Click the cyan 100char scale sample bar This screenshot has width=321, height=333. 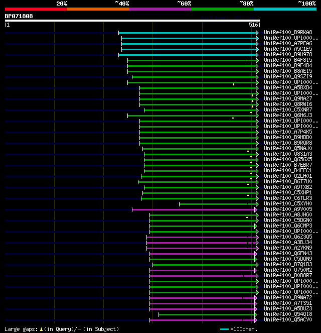click(x=224, y=329)
